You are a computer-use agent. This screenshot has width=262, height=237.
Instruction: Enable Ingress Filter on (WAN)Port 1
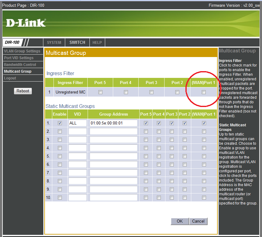(x=204, y=92)
